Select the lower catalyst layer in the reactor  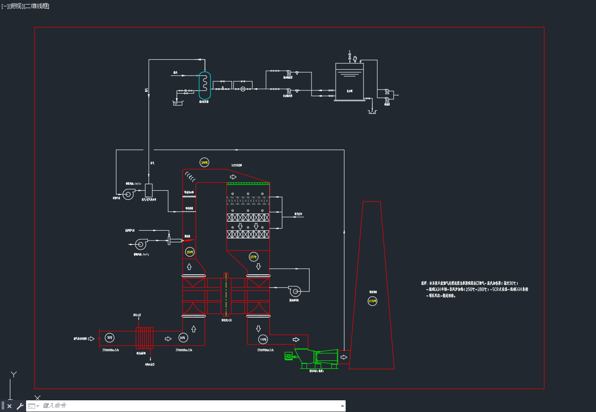click(x=248, y=234)
